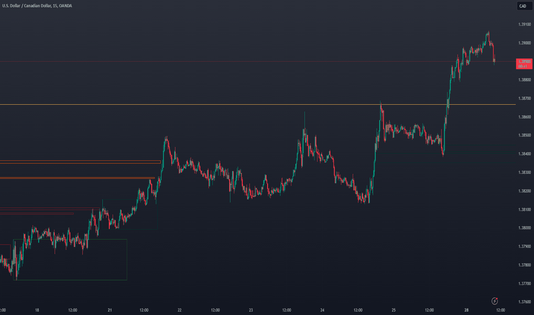534x315 pixels.
Task: Click date label 24 on time axis
Action: pyautogui.click(x=322, y=310)
